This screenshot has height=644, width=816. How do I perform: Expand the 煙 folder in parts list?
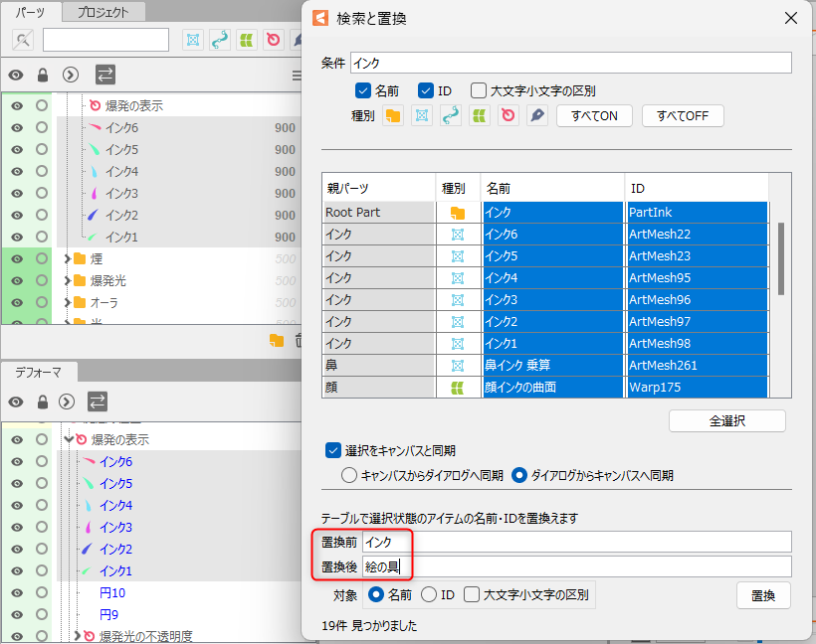(x=68, y=258)
